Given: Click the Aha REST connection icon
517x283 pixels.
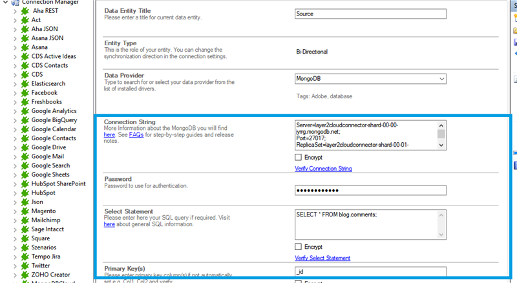Looking at the screenshot, I should click(25, 11).
